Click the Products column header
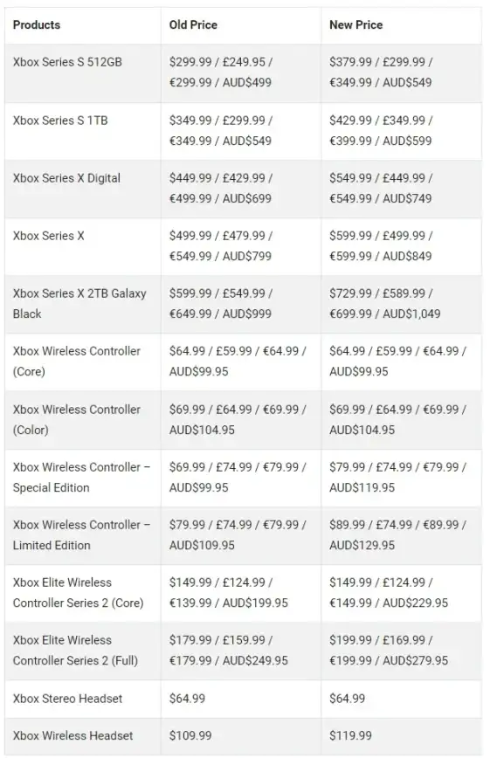Screen dimensions: 490x758 click(x=37, y=25)
